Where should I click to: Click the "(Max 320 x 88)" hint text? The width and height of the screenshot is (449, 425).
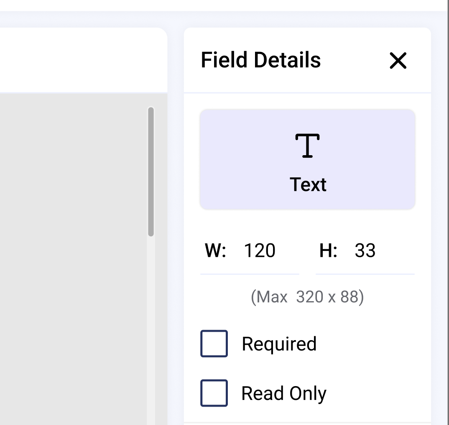307,297
